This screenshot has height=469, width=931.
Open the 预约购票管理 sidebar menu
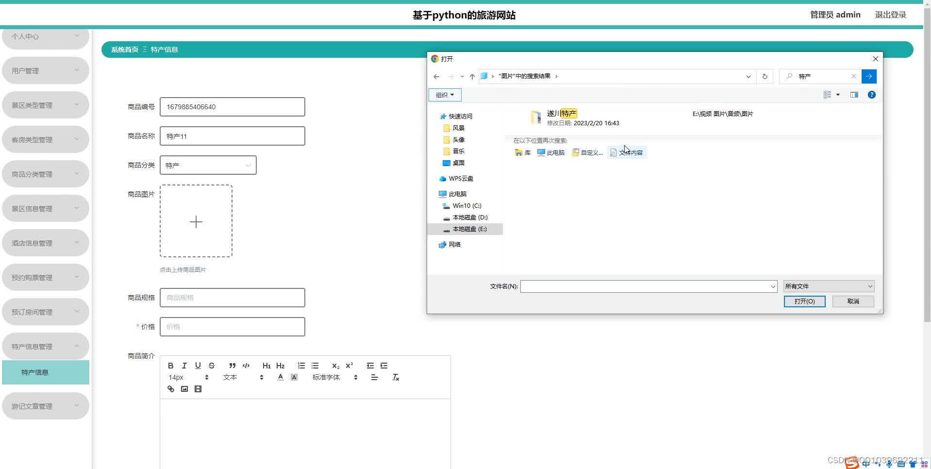(46, 277)
